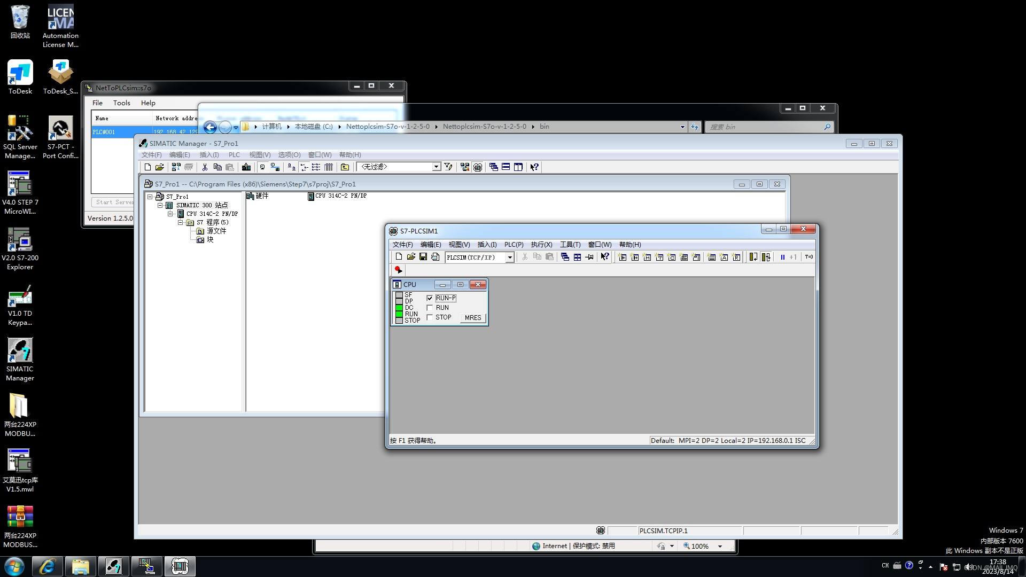Screen dimensions: 1026x577
Task: Click context Help pointer icon in S7-PLCSIM
Action: point(605,257)
